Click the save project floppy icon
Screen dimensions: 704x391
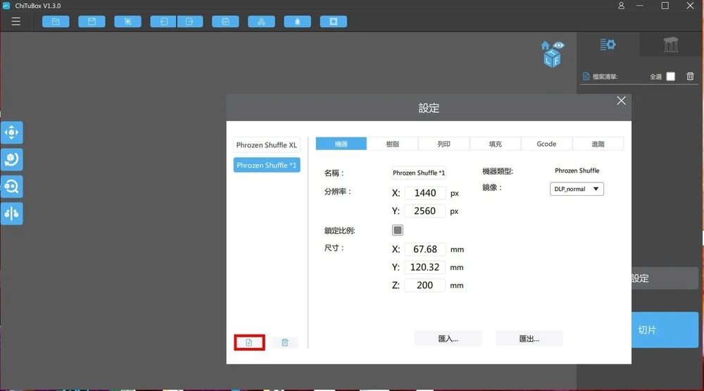pos(92,22)
